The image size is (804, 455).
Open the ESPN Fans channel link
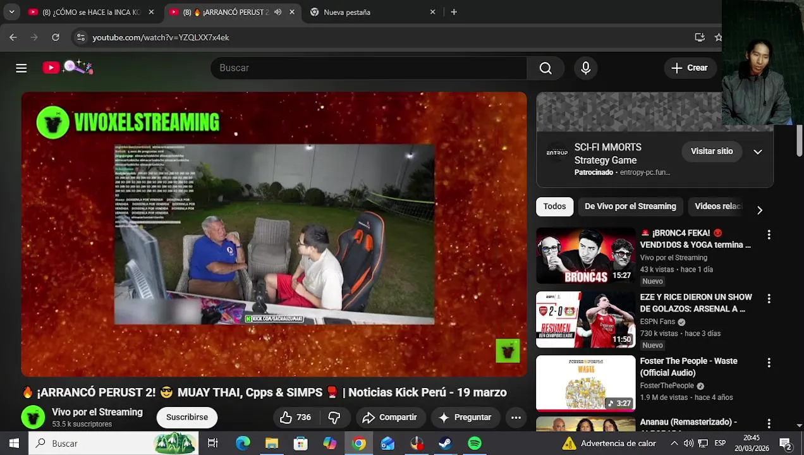(657, 322)
